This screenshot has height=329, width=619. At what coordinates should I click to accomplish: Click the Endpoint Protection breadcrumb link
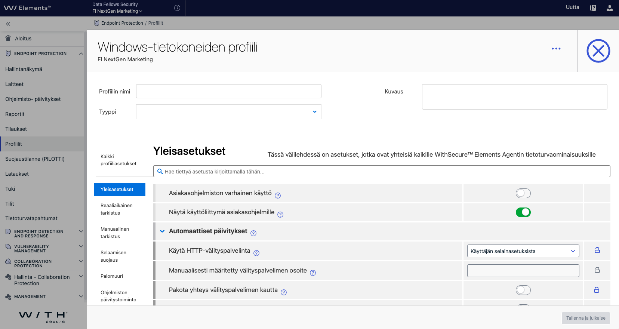coord(122,23)
